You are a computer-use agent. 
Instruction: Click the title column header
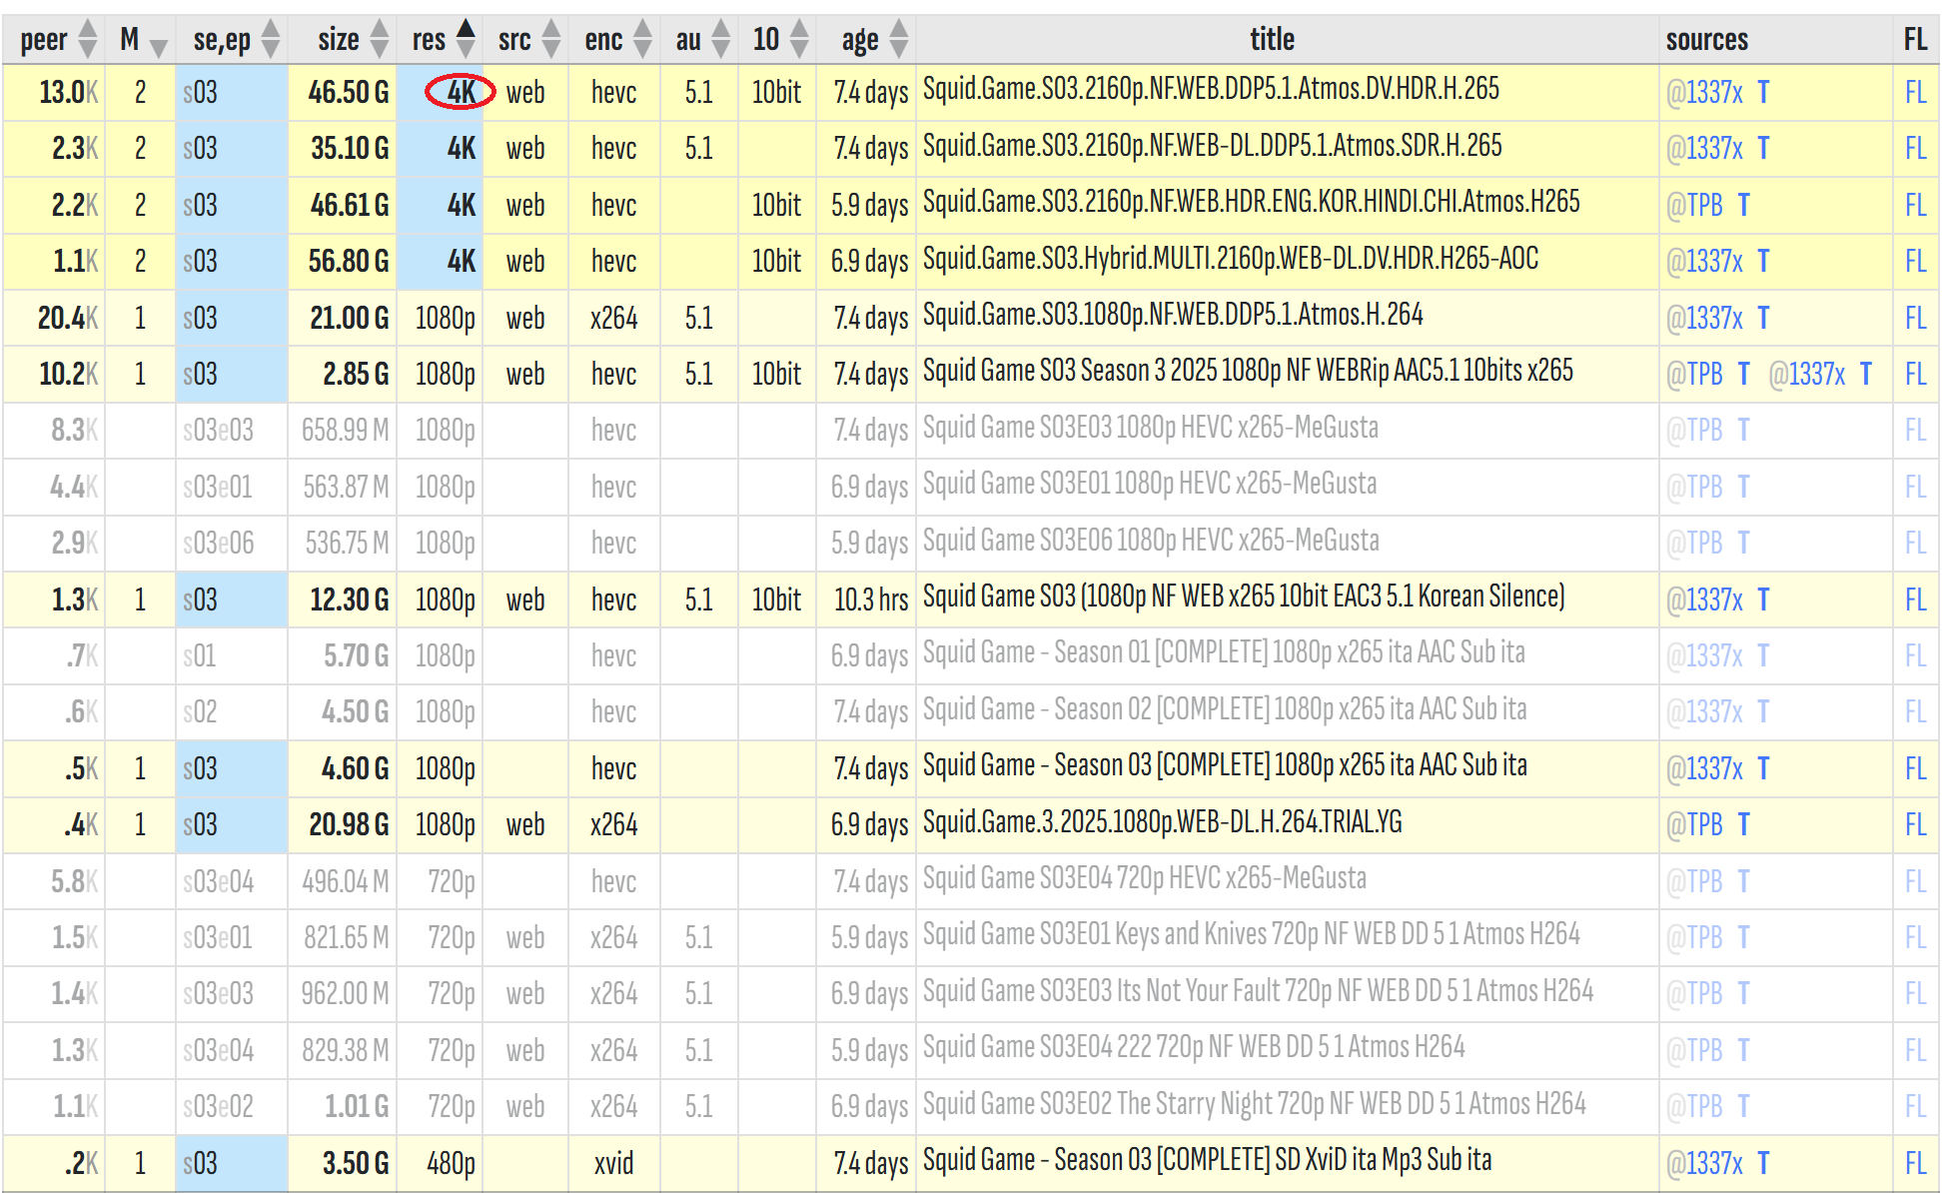[x=1272, y=39]
